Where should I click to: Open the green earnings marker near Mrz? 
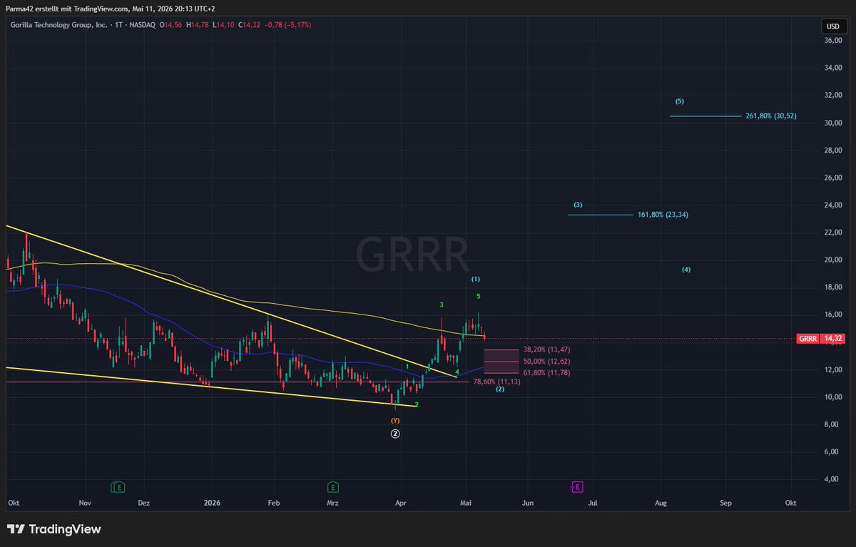point(332,487)
